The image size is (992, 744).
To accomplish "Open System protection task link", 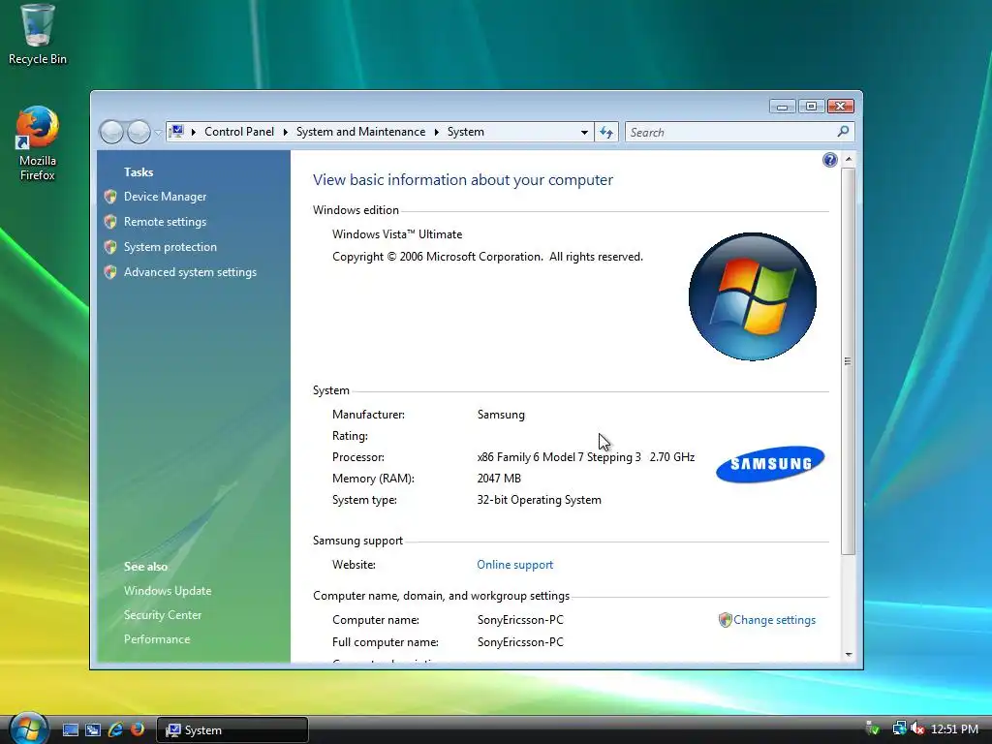I will point(170,247).
